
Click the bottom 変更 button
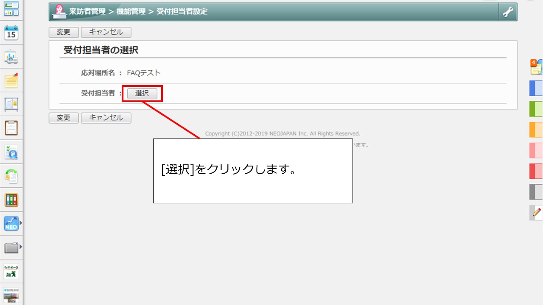pyautogui.click(x=64, y=118)
